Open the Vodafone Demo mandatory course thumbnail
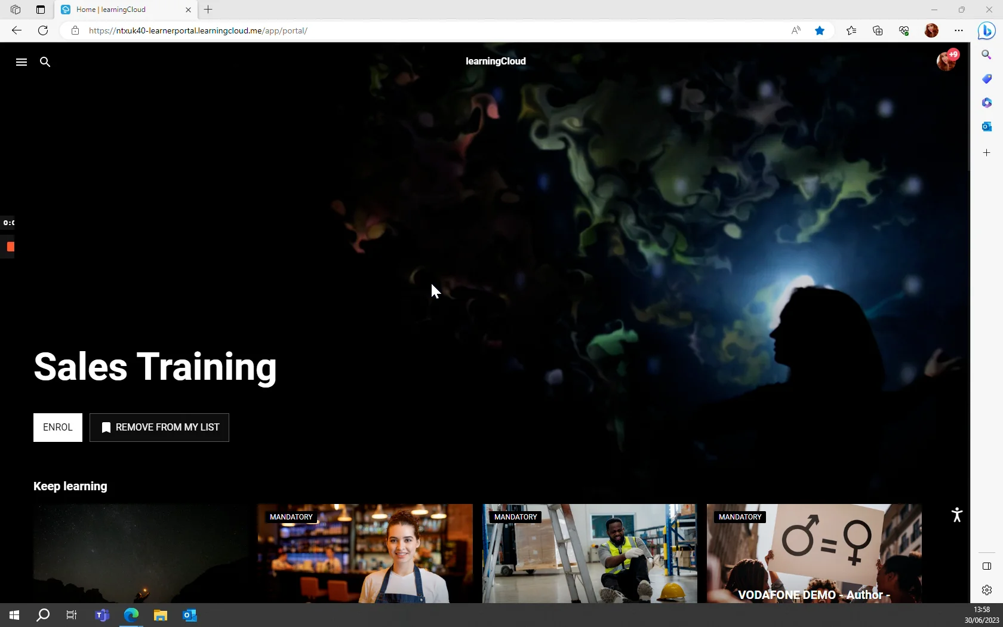Image resolution: width=1003 pixels, height=627 pixels. coord(813,554)
